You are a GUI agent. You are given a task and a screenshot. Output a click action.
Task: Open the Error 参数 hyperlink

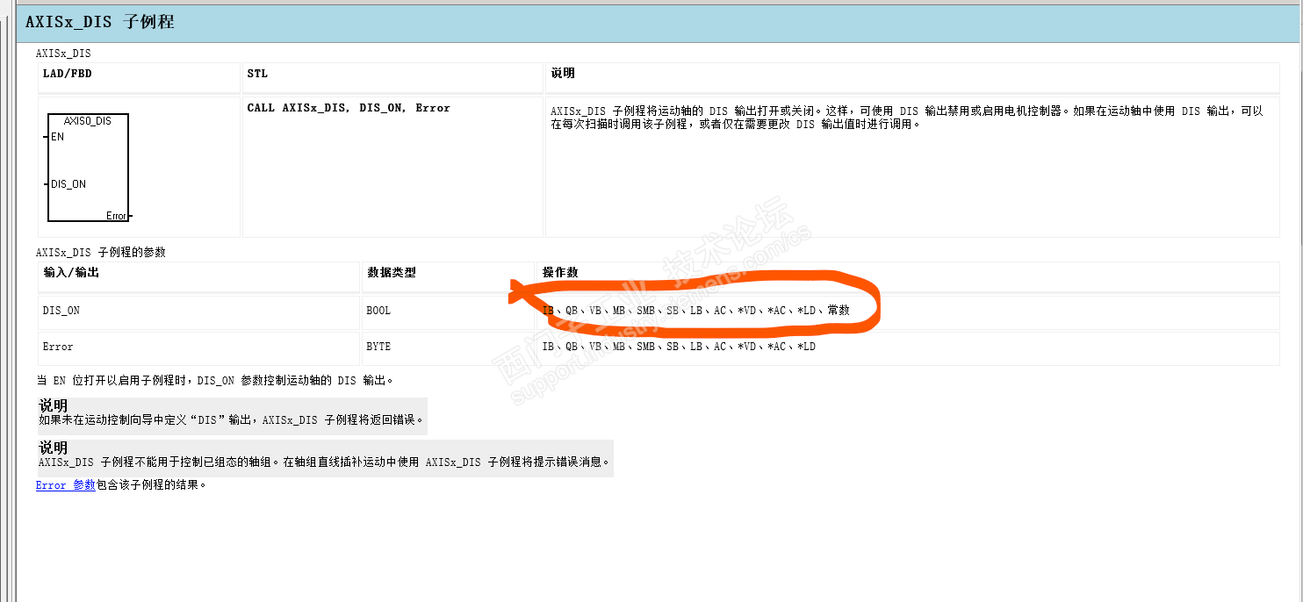point(66,484)
